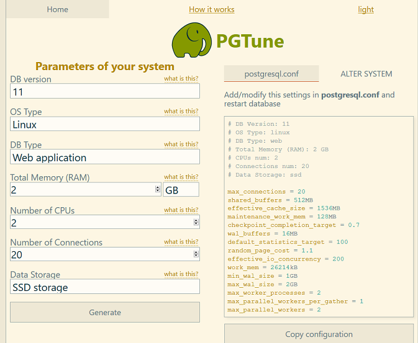Focus the Total Memory input field
The image size is (418, 343).
(81, 190)
